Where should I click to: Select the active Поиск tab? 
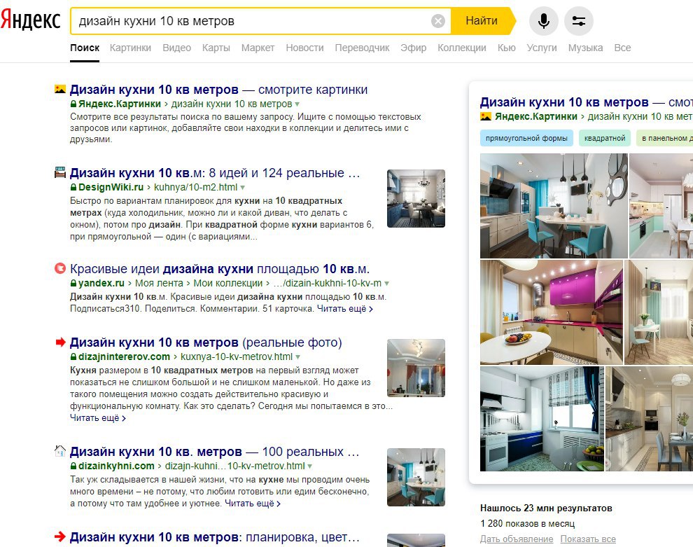pyautogui.click(x=85, y=48)
